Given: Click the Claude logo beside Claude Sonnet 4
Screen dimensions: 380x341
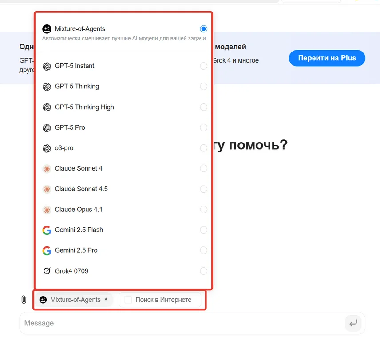Looking at the screenshot, I should 47,169.
